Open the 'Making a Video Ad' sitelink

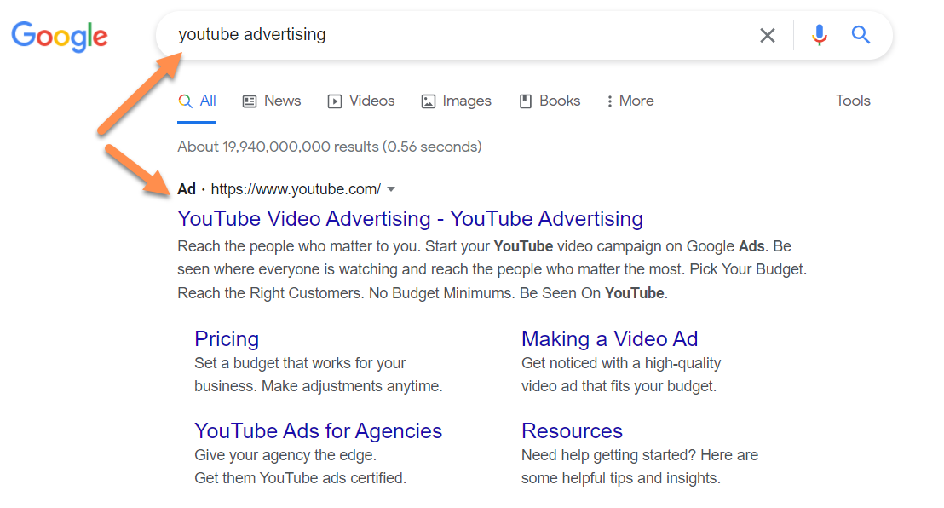pyautogui.click(x=609, y=338)
